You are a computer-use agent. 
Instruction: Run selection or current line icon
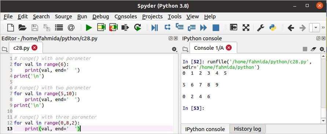pos(125,27)
